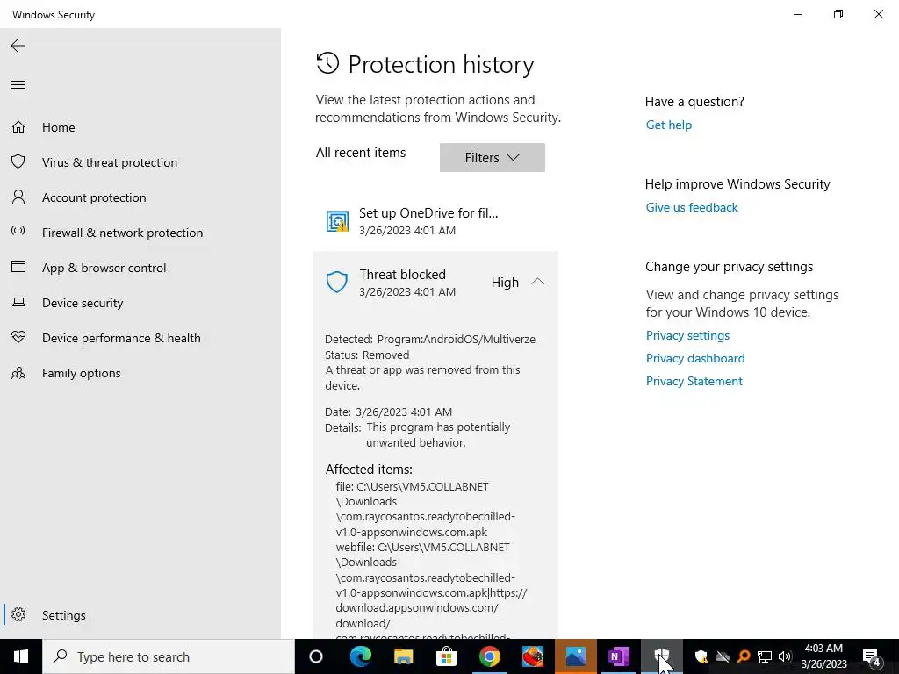Open Settings gear icon in sidebar
This screenshot has height=674, width=899.
click(x=18, y=615)
